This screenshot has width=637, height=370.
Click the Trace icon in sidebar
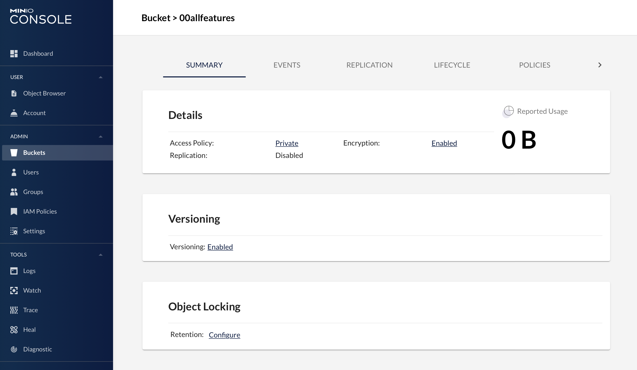(x=14, y=310)
